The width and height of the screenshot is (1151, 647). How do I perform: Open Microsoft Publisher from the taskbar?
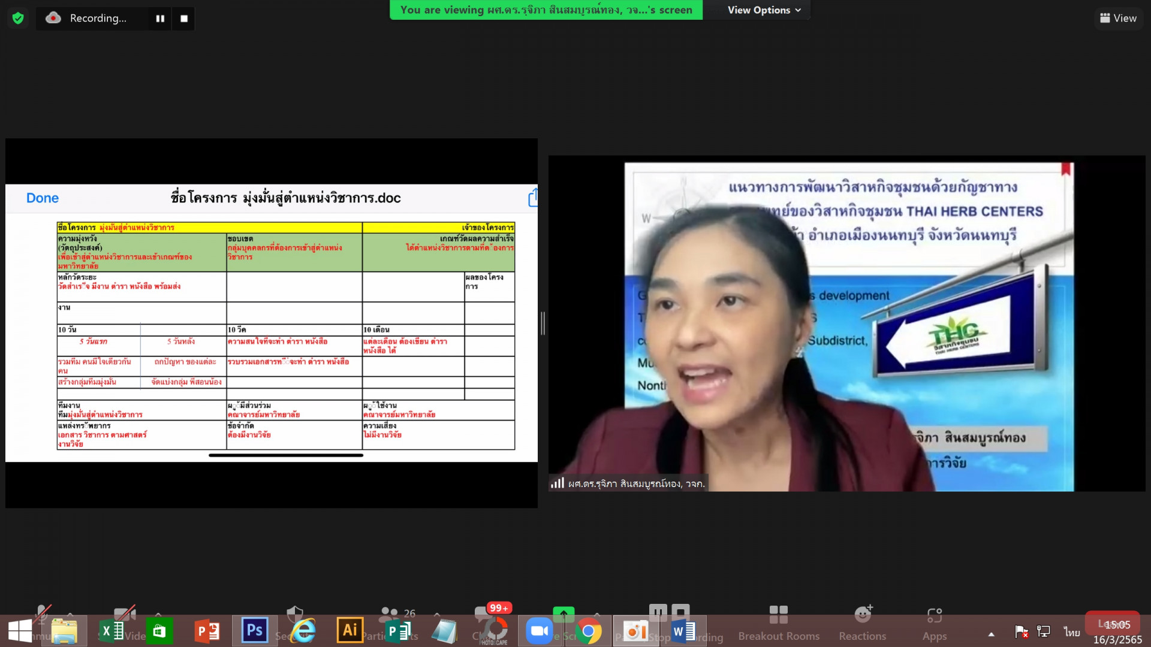(397, 631)
